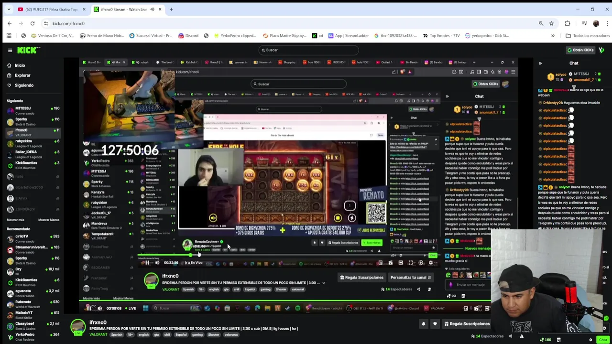Viewport: 612px width, 344px height.
Task: Open the browser zoom indicator
Action: (541, 23)
